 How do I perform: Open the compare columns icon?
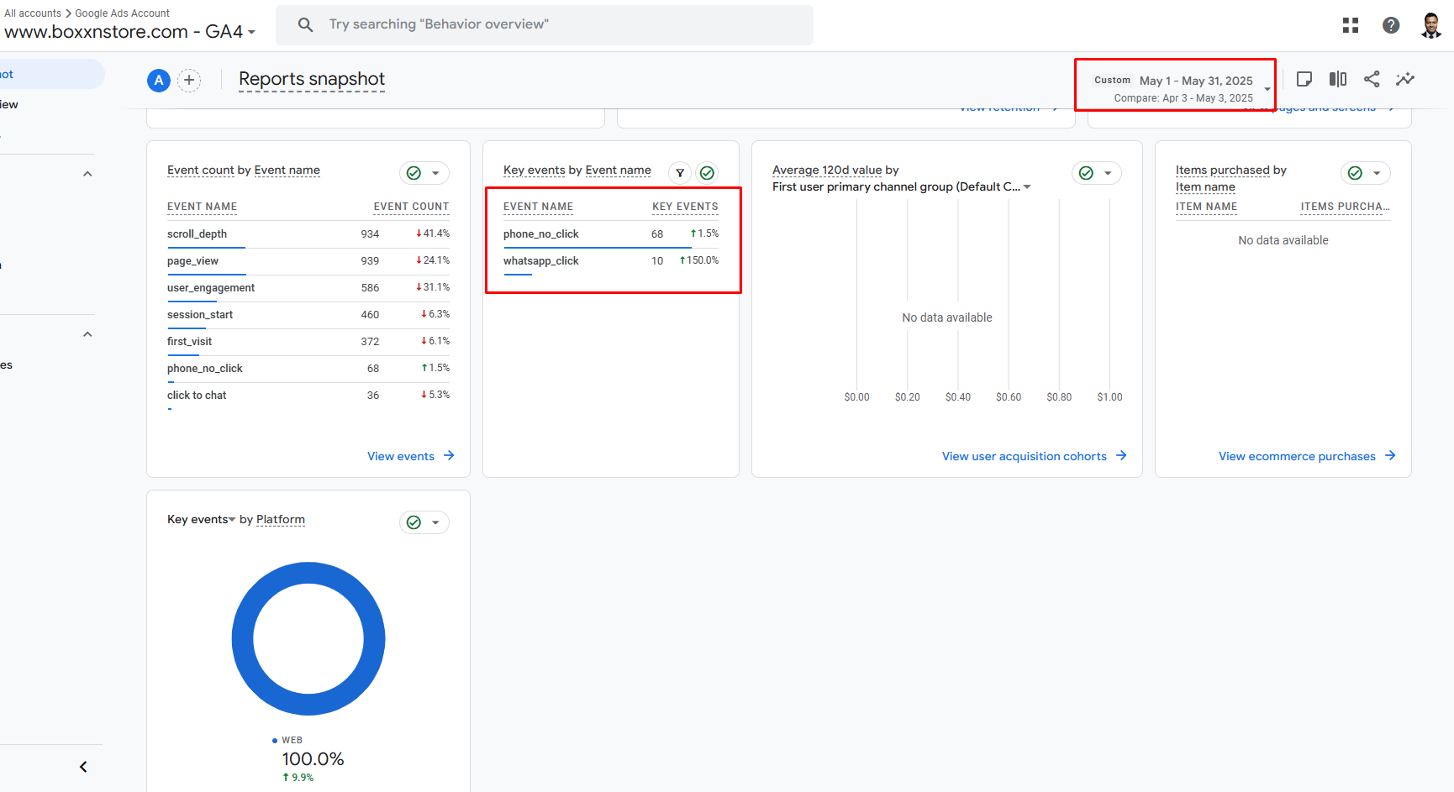click(x=1338, y=79)
